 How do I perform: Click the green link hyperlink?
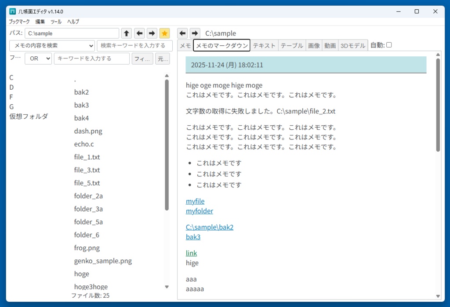192,253
